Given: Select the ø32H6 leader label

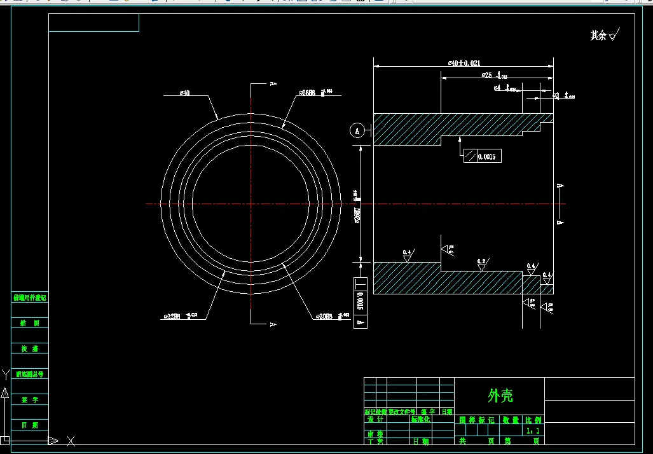Looking at the screenshot, I should tap(180, 316).
